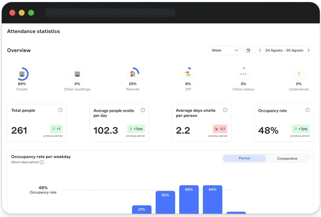This screenshot has width=321, height=217.
Task: Click the 24 Agosto - 30 Agosto date range
Action: pyautogui.click(x=284, y=51)
